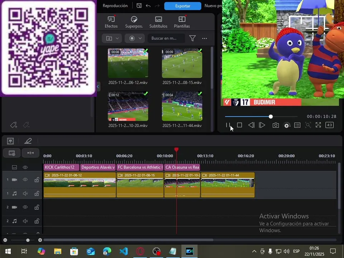
Task: Open the Plantillas room
Action: click(x=182, y=22)
